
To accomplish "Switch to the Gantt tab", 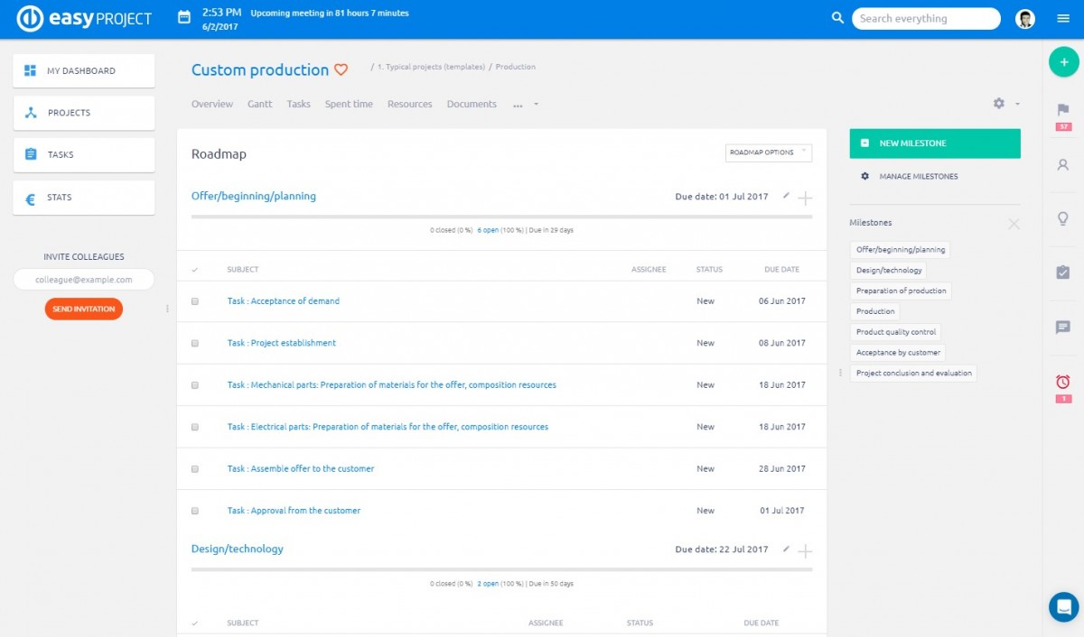I will (x=259, y=104).
